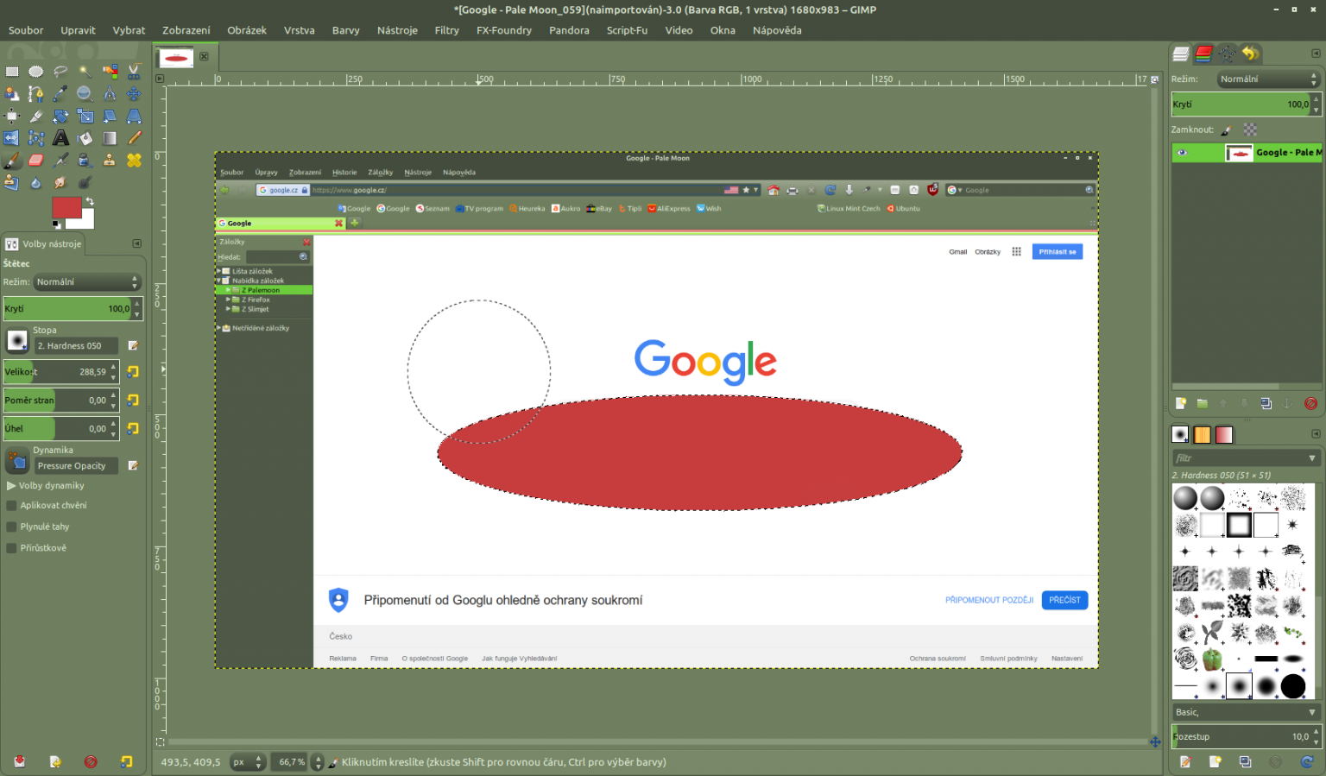
Task: Open the Basic brush tag dropdown
Action: pos(1246,712)
